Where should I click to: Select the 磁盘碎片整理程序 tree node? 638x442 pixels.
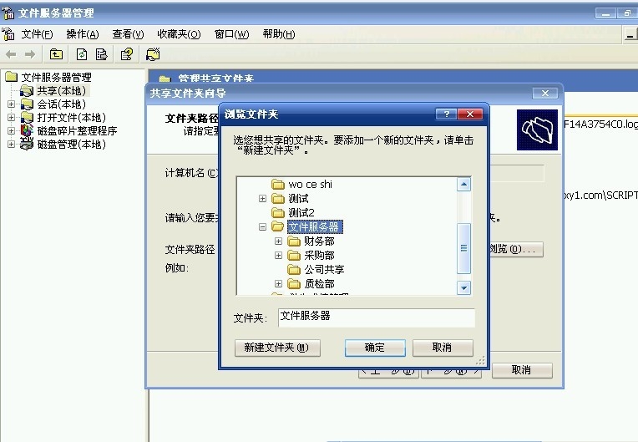pos(77,130)
